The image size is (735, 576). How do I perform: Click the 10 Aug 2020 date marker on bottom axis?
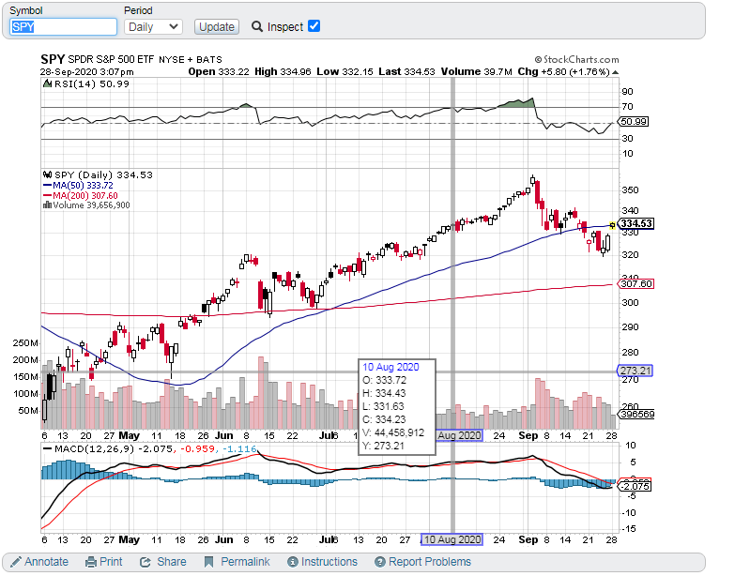point(452,539)
